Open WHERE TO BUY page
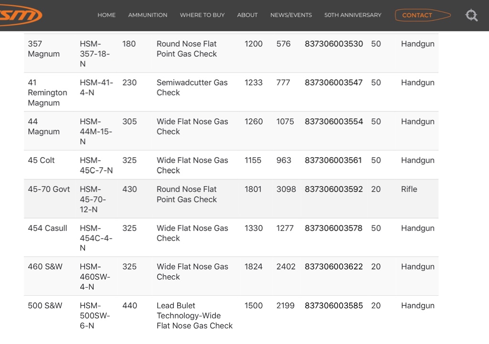 pos(202,15)
